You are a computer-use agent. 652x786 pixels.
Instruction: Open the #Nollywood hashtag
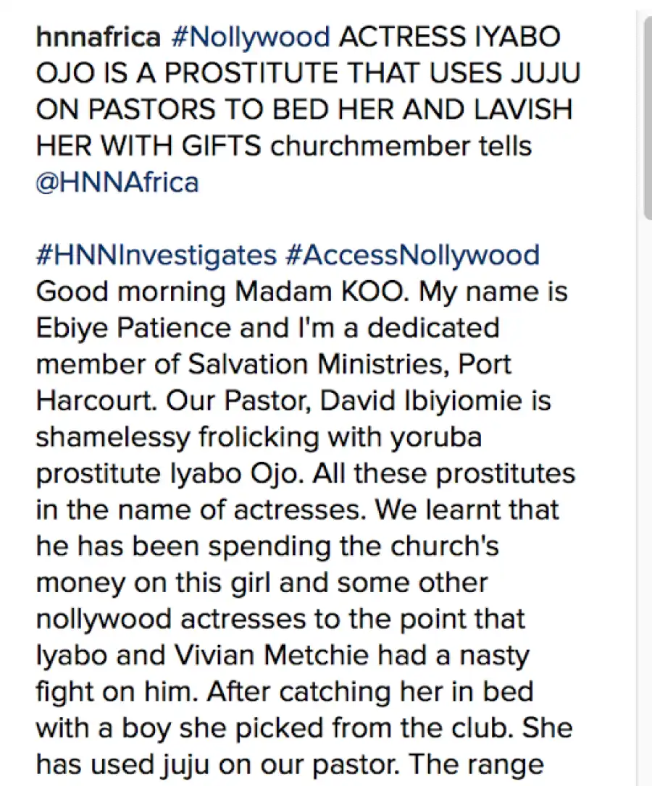coord(251,38)
